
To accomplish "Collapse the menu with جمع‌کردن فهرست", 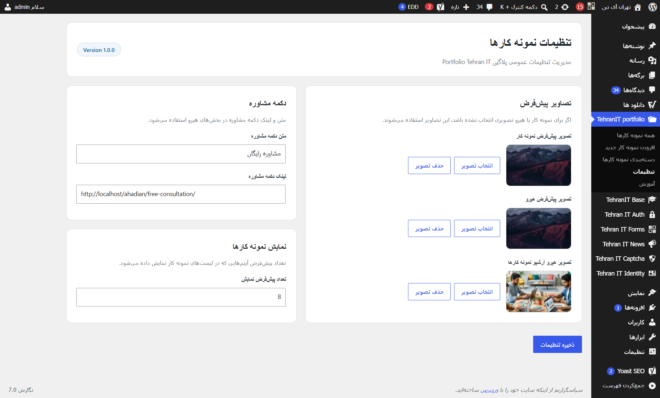I will click(x=626, y=386).
